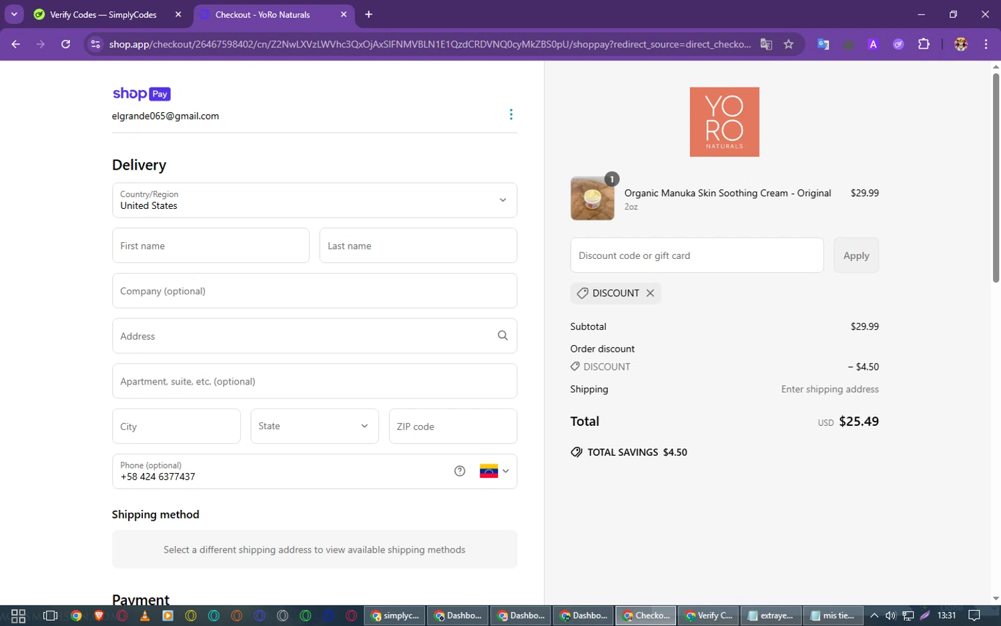This screenshot has width=1001, height=626.
Task: Select the Checkout - YoRo Naturals tab
Action: coord(274,14)
